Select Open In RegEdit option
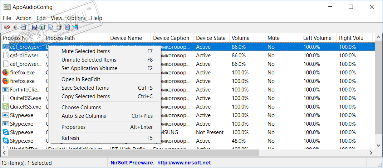The width and height of the screenshot is (383, 168). [x=81, y=79]
